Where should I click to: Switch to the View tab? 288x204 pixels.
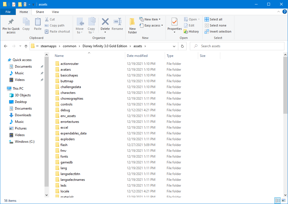(x=55, y=12)
